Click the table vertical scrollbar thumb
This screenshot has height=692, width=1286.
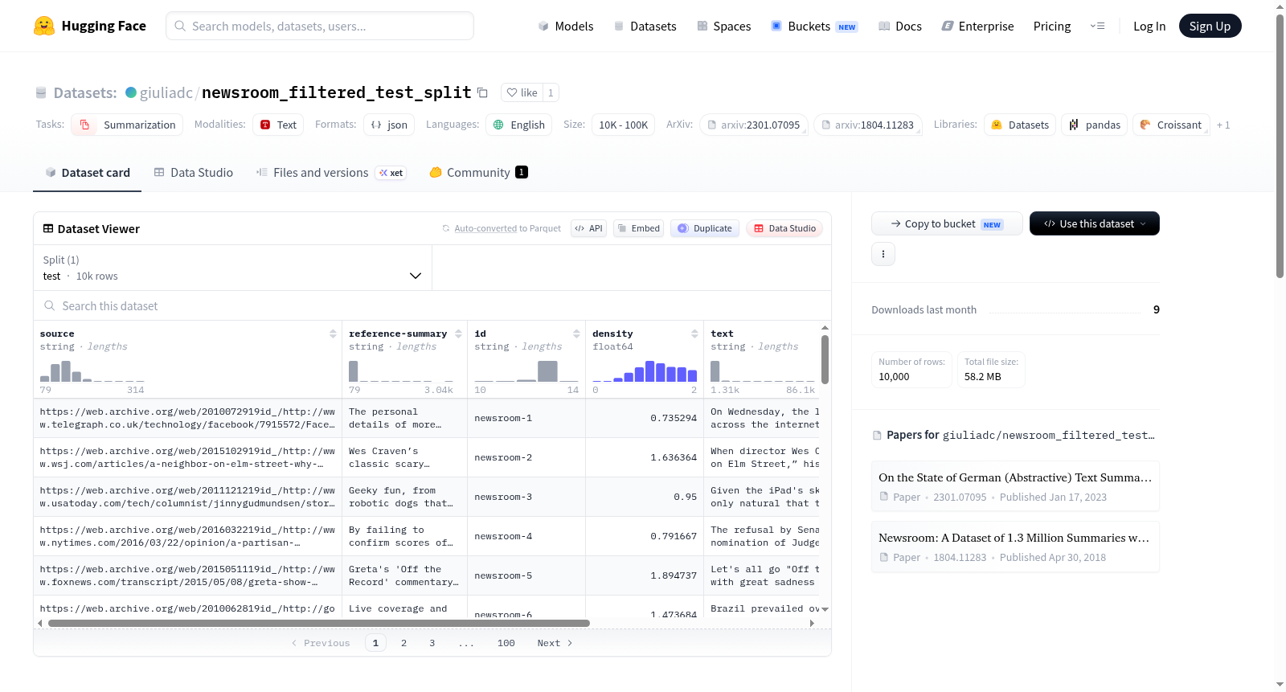pyautogui.click(x=825, y=360)
